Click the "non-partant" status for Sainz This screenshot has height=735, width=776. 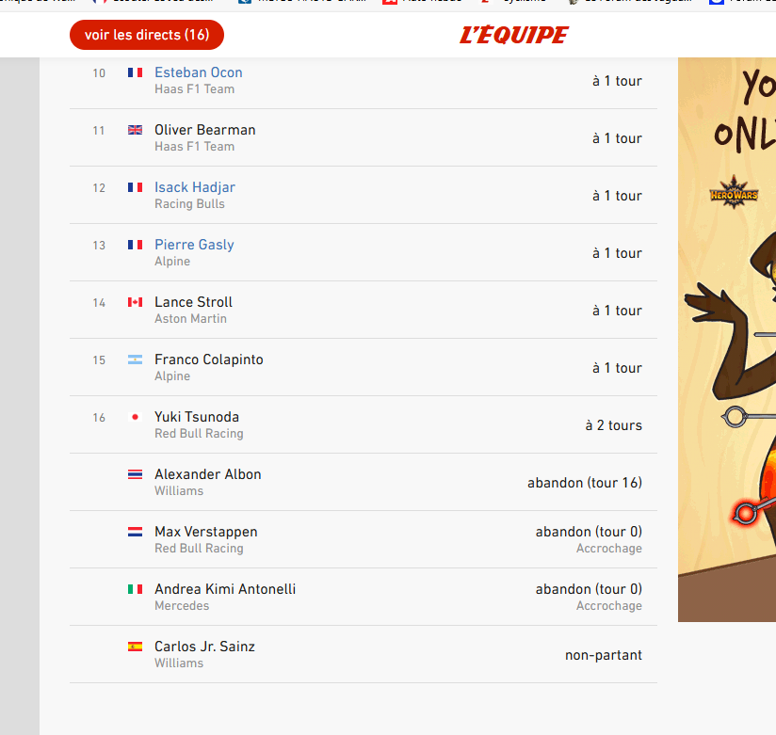click(604, 655)
